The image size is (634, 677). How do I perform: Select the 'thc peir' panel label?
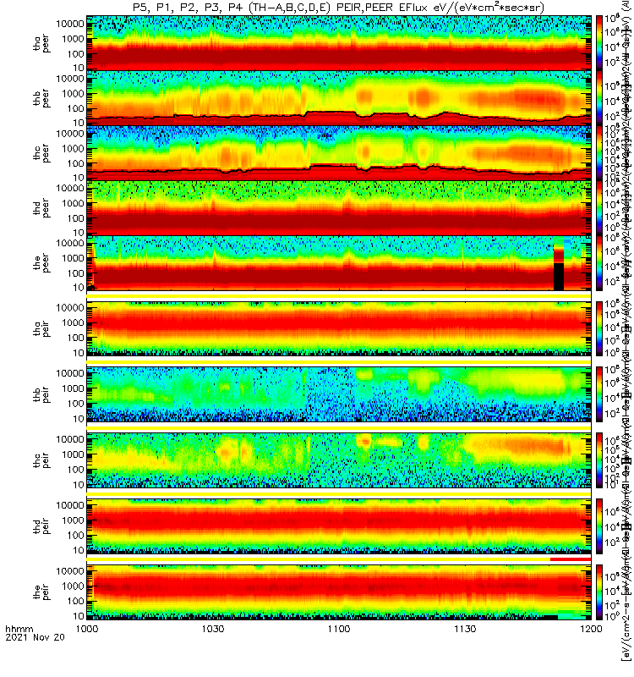click(x=41, y=460)
